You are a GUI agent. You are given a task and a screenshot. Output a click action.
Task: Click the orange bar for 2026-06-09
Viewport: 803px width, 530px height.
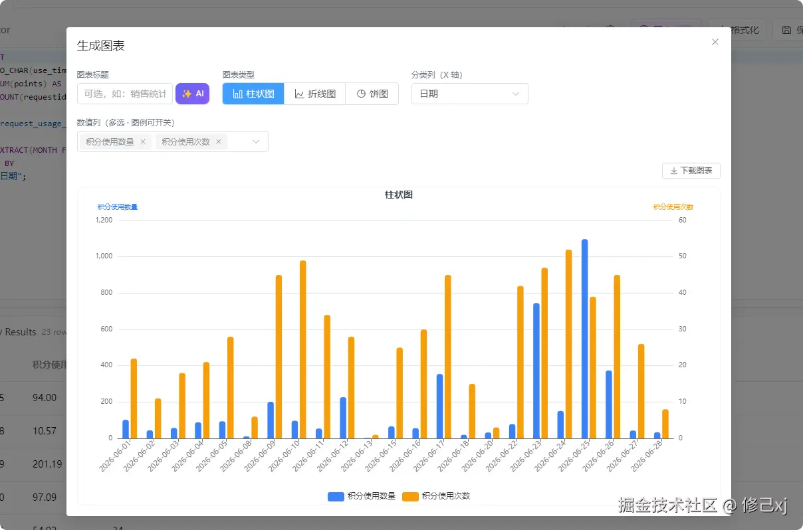pos(279,357)
